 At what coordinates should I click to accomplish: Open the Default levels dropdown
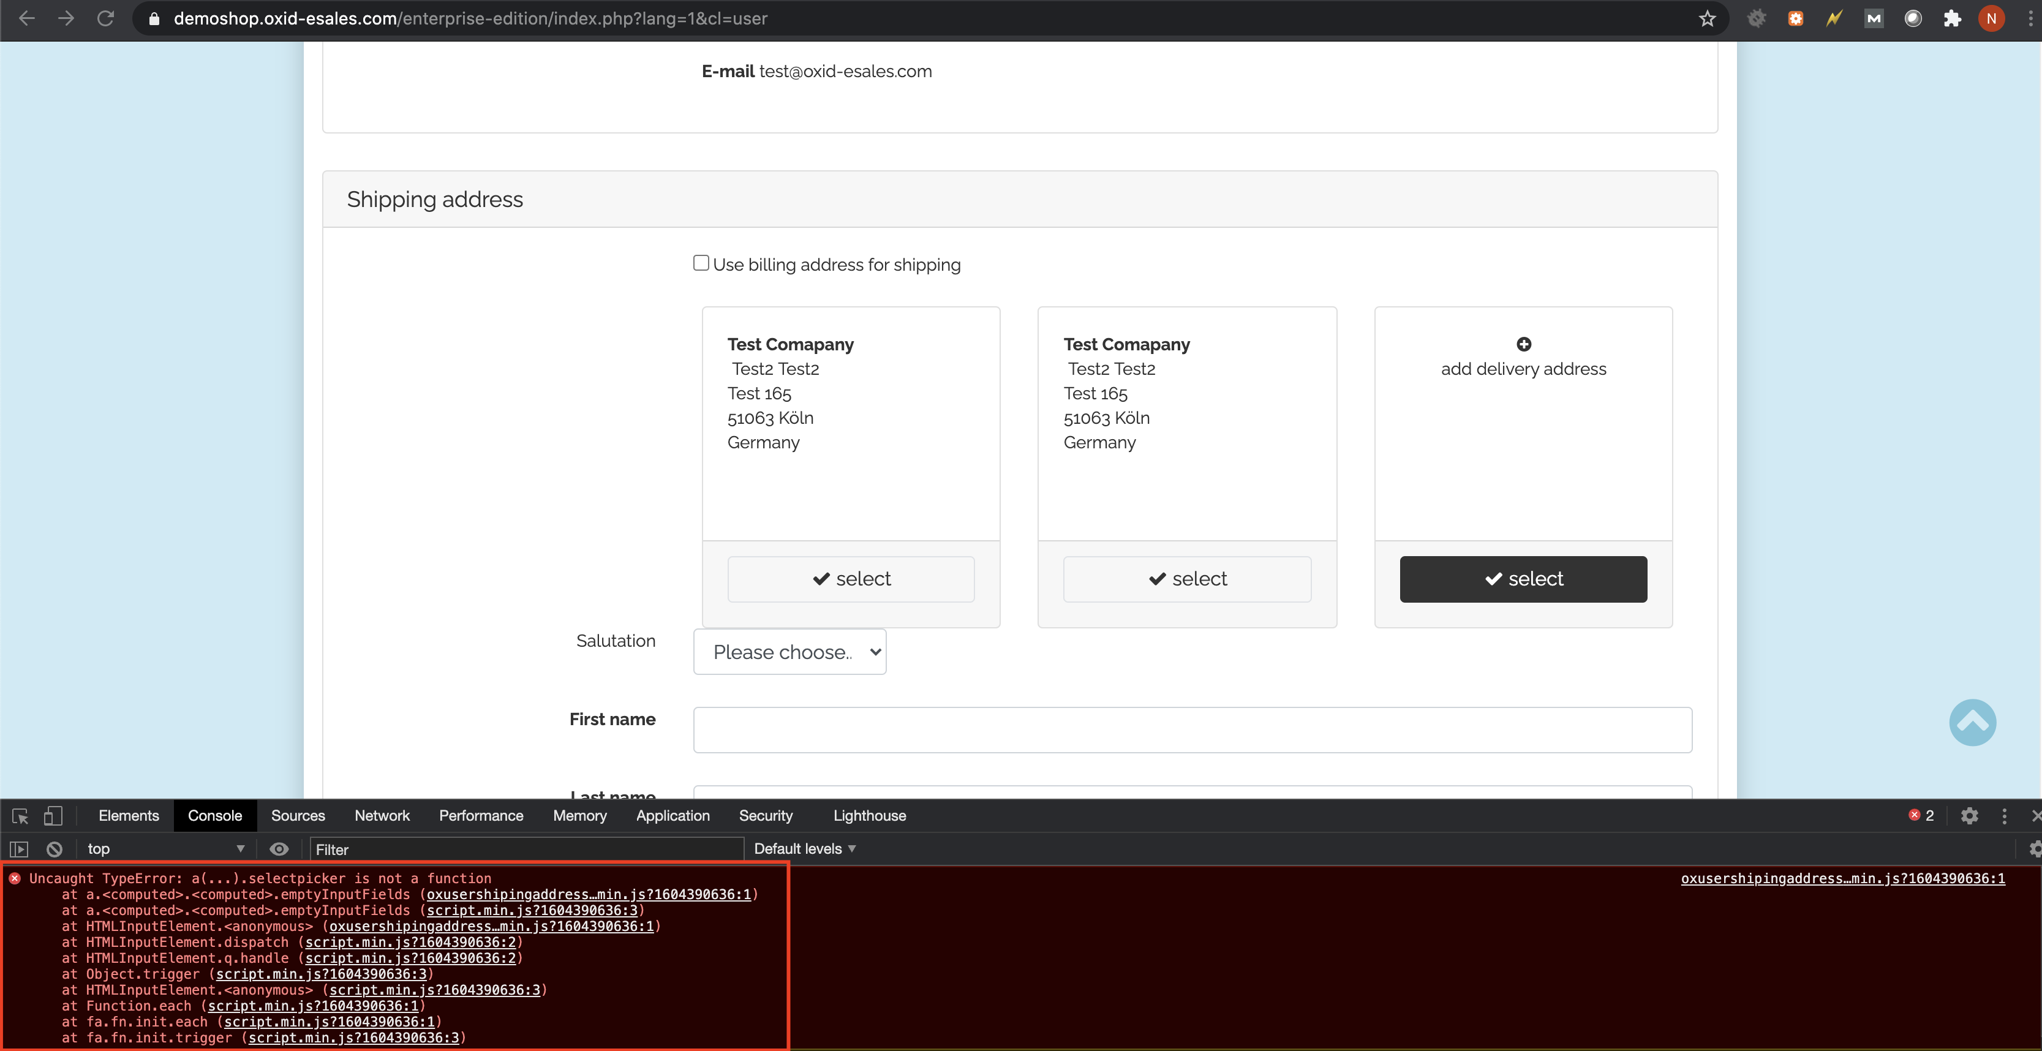(804, 849)
